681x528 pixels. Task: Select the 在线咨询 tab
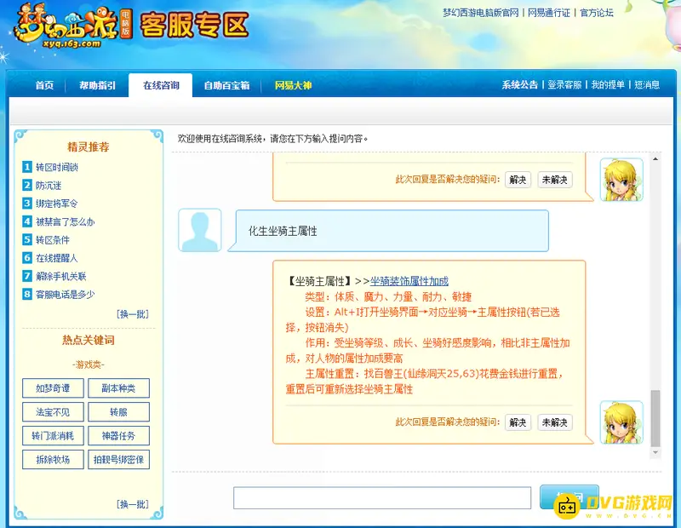point(161,85)
